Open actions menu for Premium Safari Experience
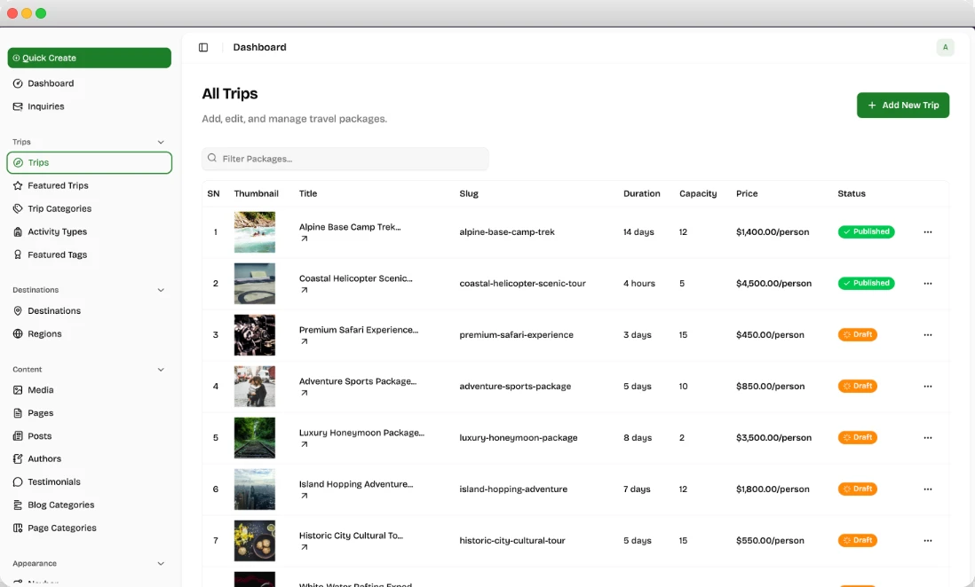This screenshot has height=587, width=975. [x=928, y=335]
